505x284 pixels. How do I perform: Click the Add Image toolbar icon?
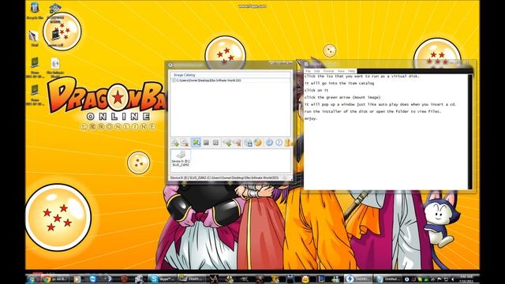click(175, 142)
